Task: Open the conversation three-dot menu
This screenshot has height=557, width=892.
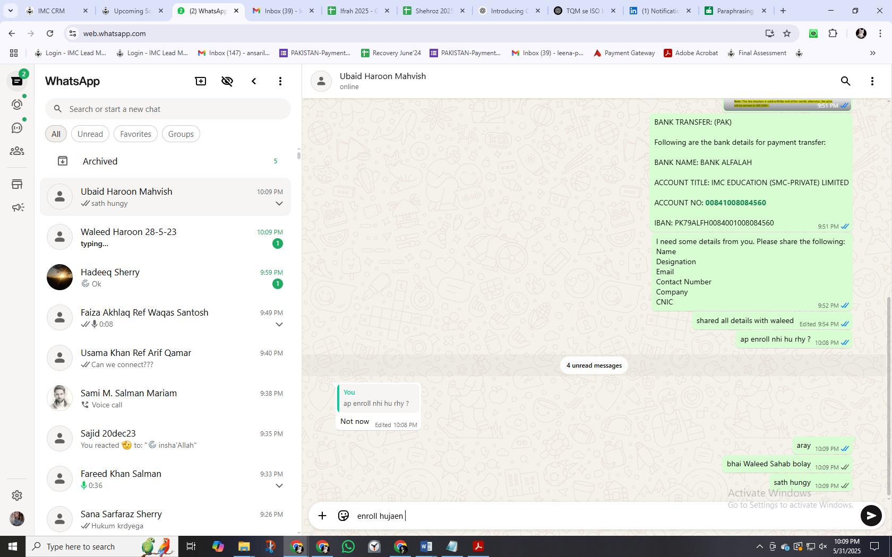Action: pyautogui.click(x=872, y=81)
